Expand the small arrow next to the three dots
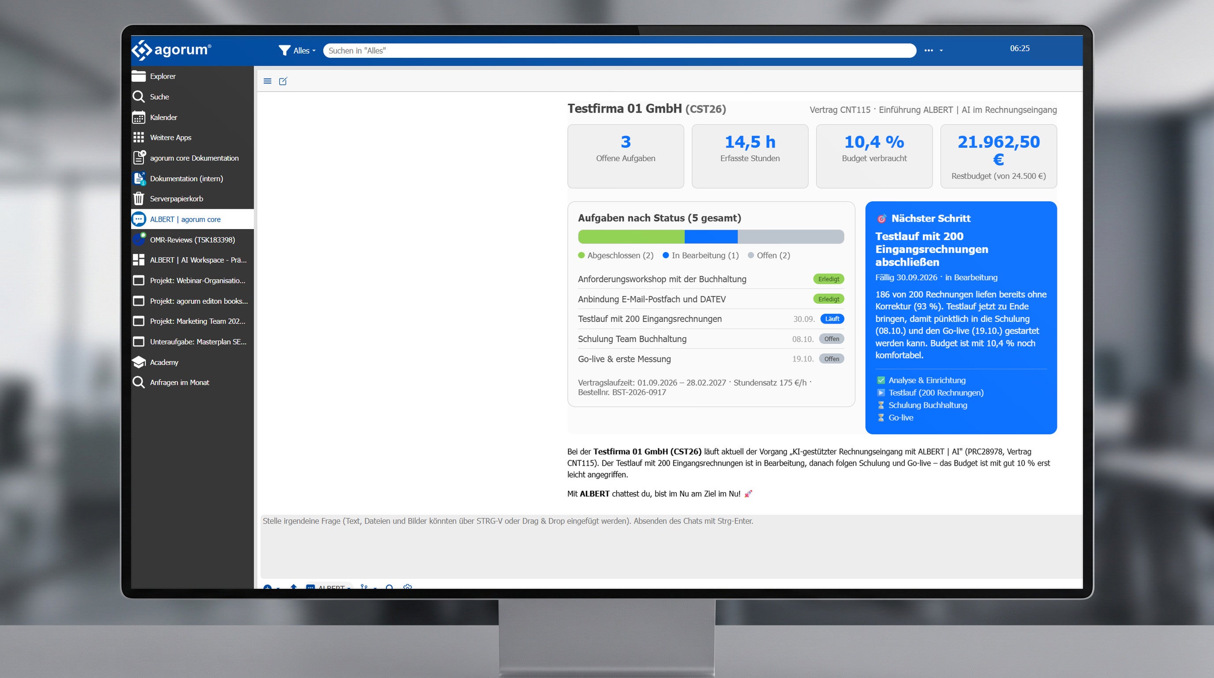This screenshot has width=1214, height=678. [x=941, y=50]
